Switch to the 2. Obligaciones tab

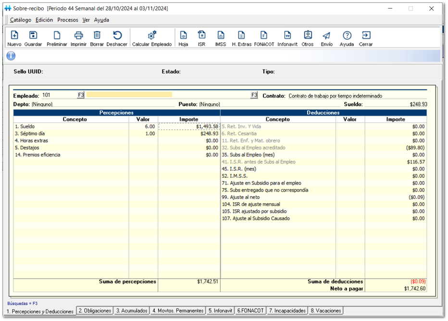(x=95, y=311)
